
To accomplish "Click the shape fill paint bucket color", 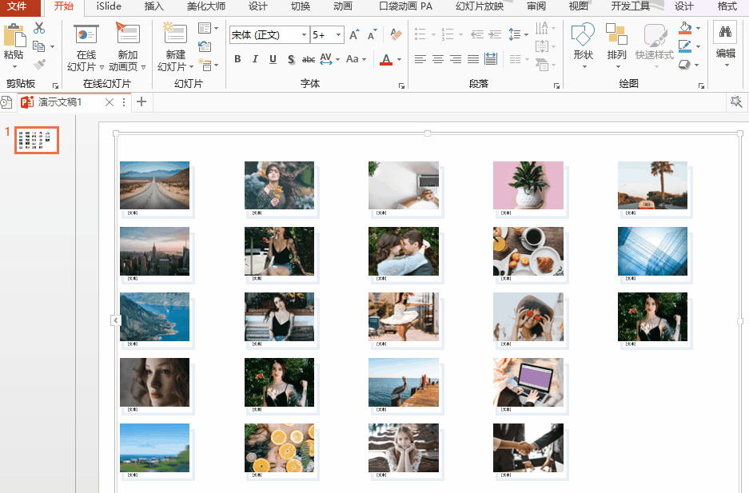I will (x=684, y=28).
